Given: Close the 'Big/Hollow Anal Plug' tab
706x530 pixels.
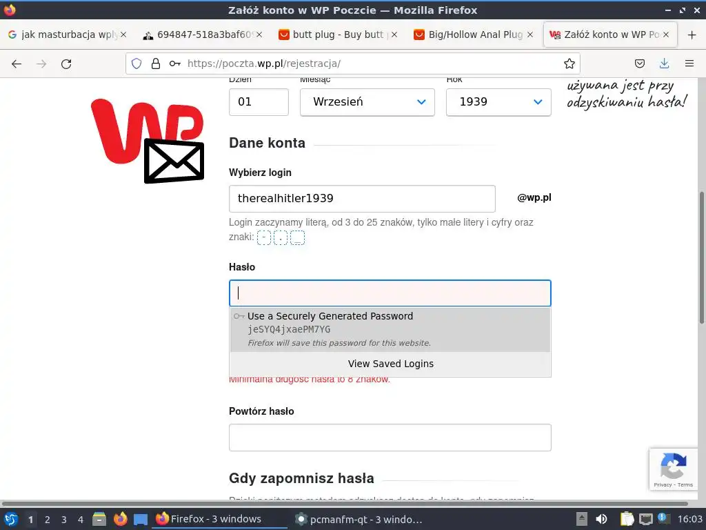Looking at the screenshot, I should [x=530, y=35].
